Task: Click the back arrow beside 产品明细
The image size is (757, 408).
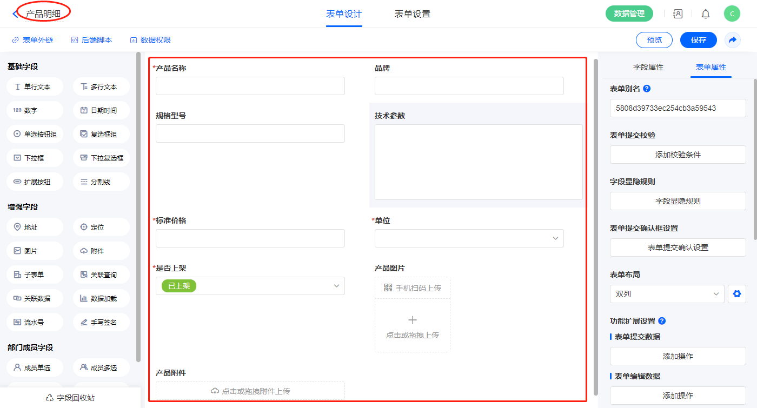Action: click(x=15, y=14)
